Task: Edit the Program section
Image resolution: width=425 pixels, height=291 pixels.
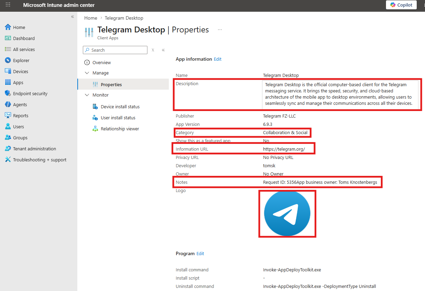Action: [x=200, y=253]
